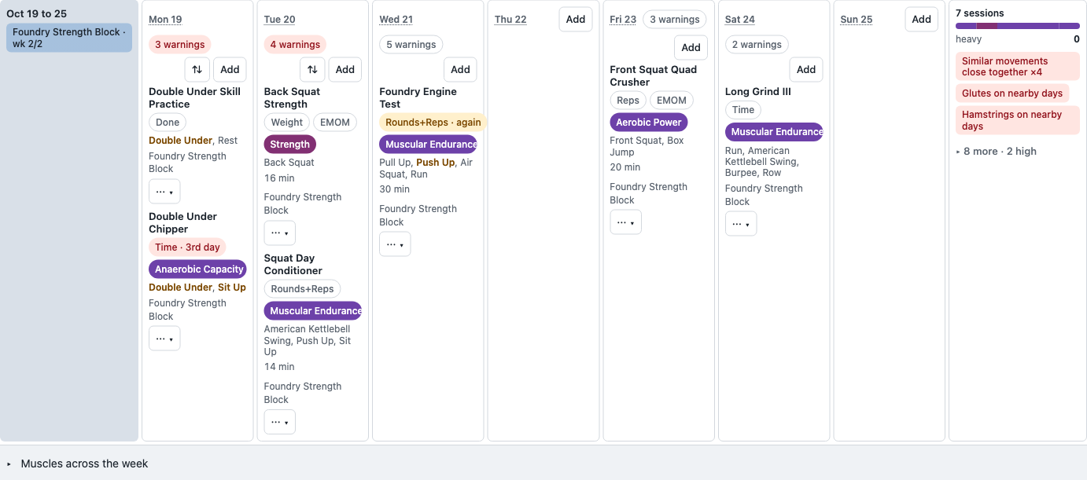
Task: Click the Muscular Endurance badge on Squat Day Conditioner
Action: pos(313,311)
